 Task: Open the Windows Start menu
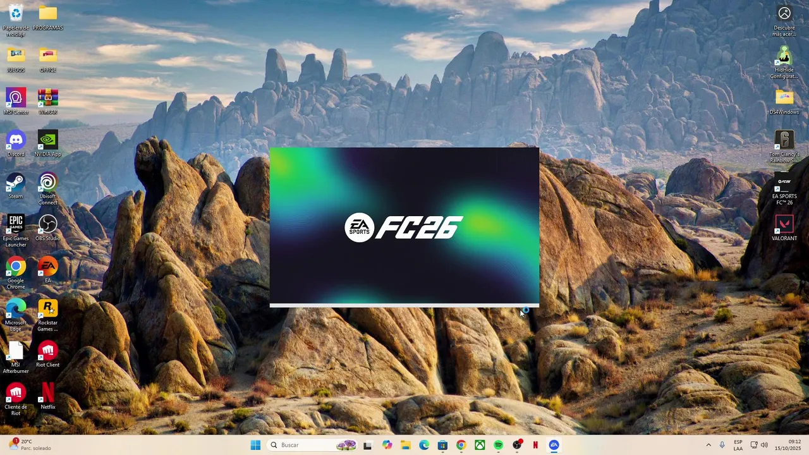pos(255,445)
